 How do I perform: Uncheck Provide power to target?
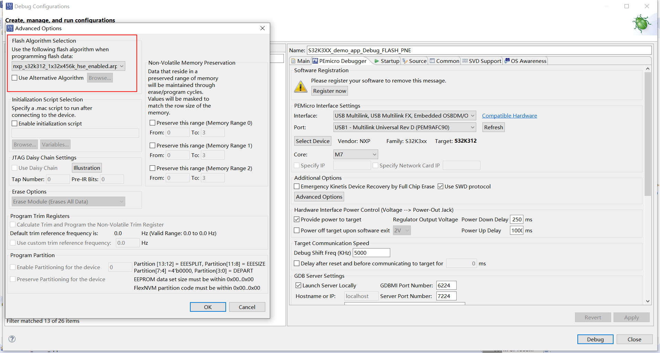[297, 219]
